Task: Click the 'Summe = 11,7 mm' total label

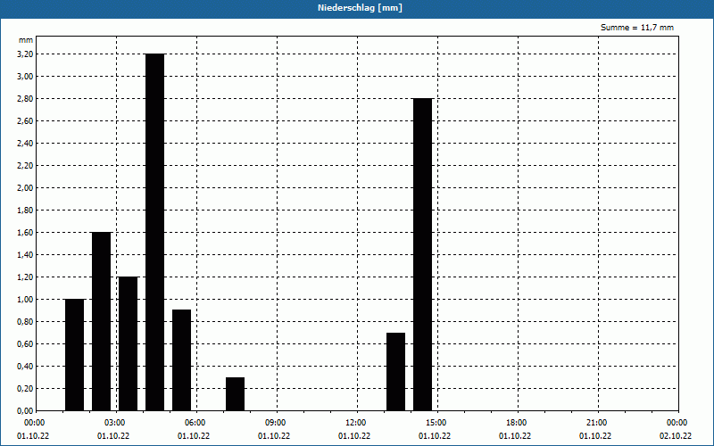Action: coord(637,28)
